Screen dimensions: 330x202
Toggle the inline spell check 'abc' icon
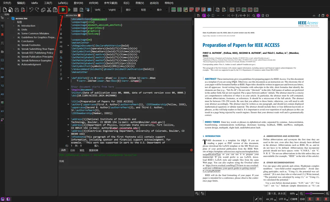pyautogui.click(x=261, y=199)
